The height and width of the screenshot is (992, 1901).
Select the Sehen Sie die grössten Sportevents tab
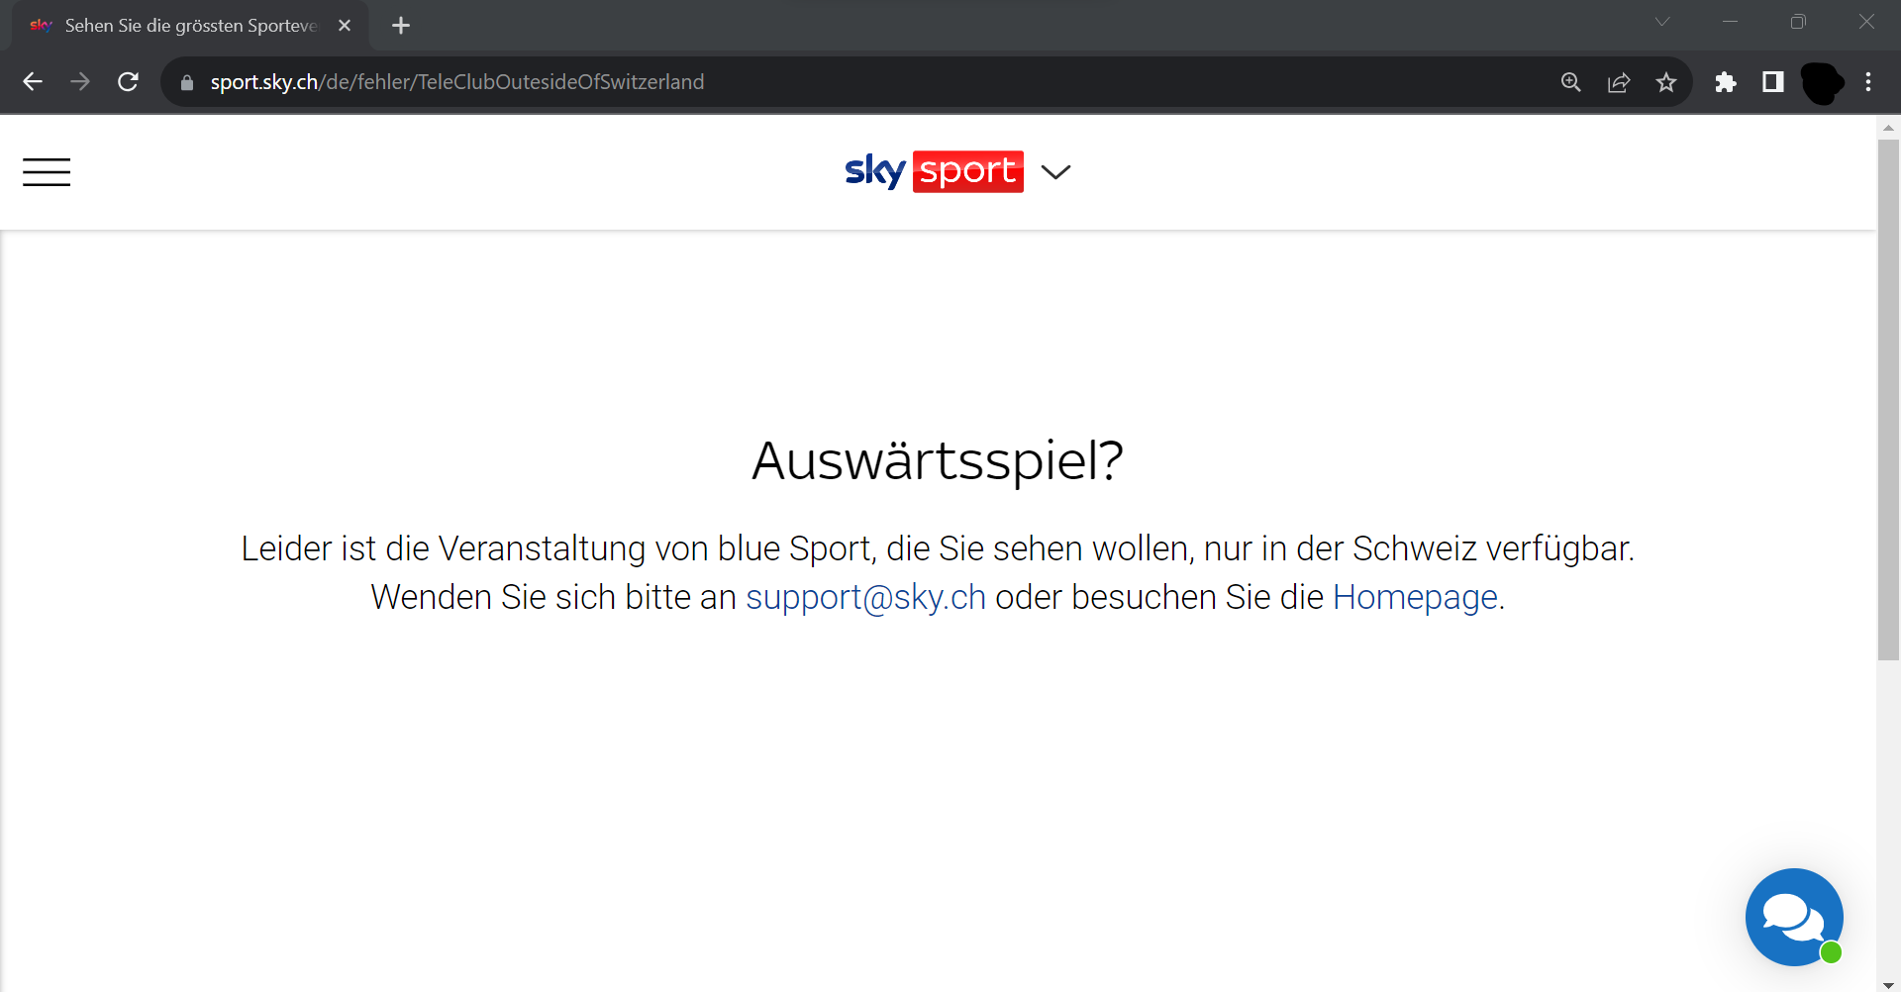pos(190,26)
